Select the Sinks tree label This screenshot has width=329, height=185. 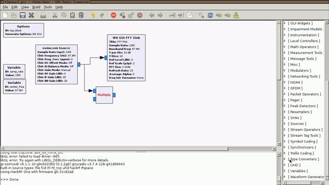[295, 118]
